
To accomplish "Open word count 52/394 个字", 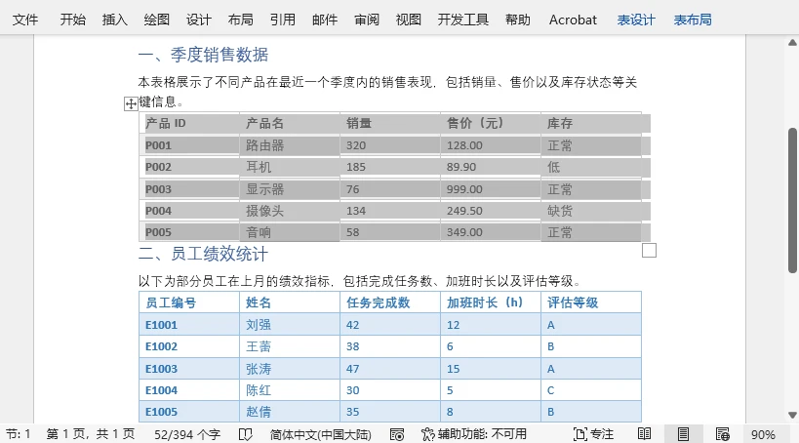I will point(187,435).
